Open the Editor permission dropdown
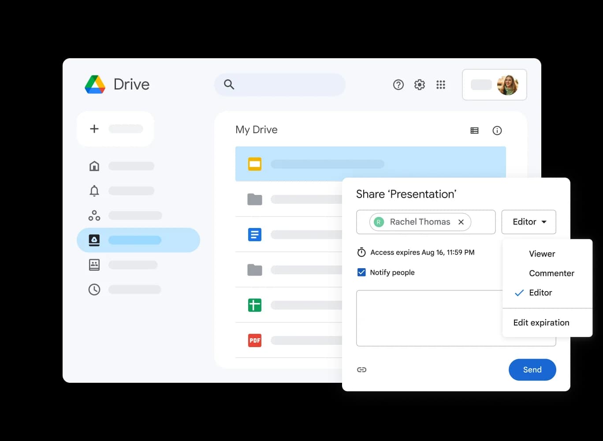 [x=529, y=222]
